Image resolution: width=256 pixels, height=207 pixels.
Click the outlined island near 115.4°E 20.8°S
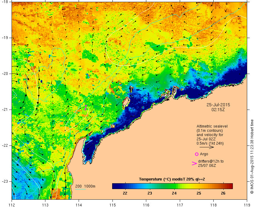[126, 102]
